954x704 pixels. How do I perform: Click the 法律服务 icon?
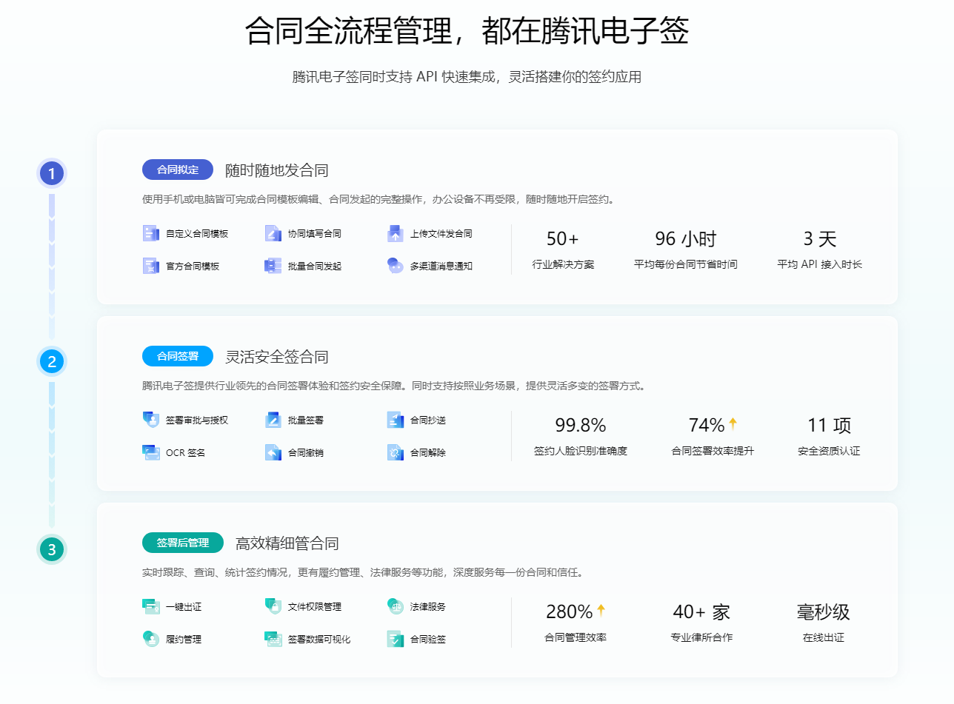pos(396,606)
